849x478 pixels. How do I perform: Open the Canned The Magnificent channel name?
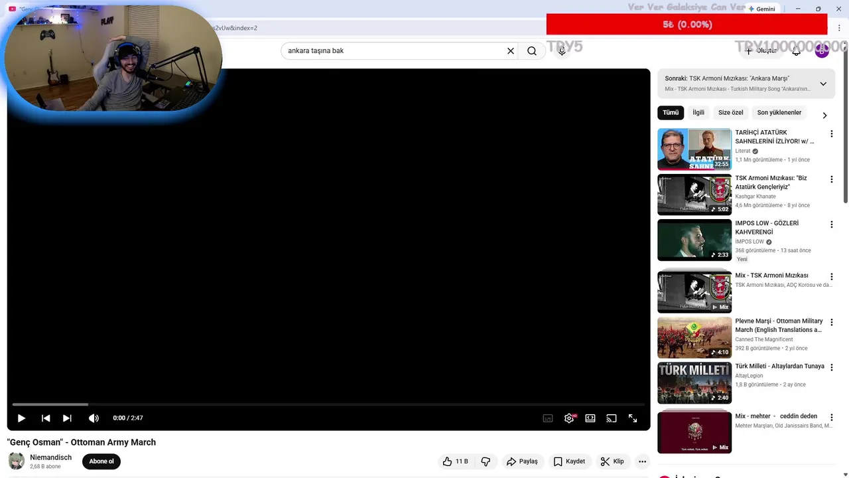tap(764, 339)
